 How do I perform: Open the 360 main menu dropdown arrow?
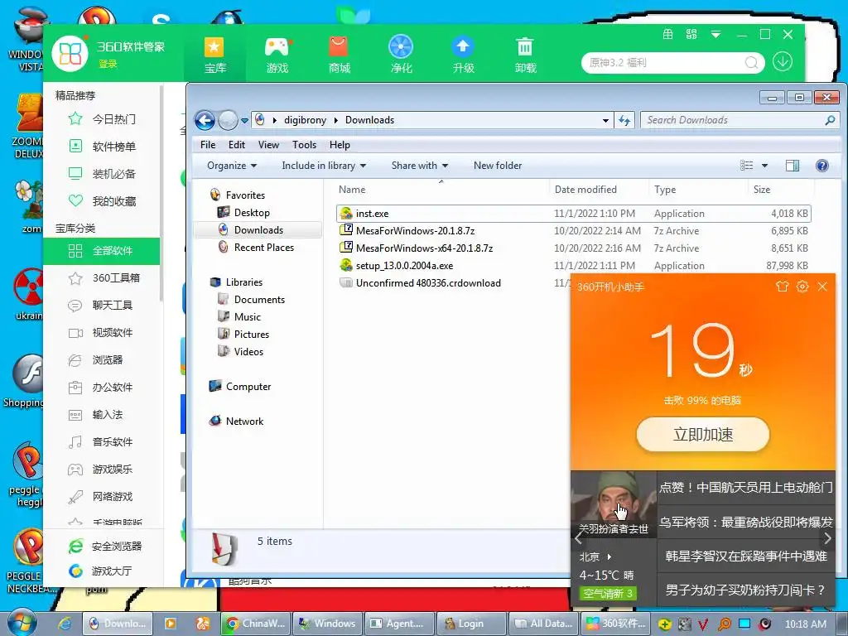[715, 35]
